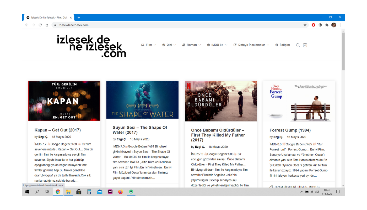Click author Ezgi Ç. under Önce Babamı Öldürdüler
This screenshot has height=210, width=367.
(200, 147)
